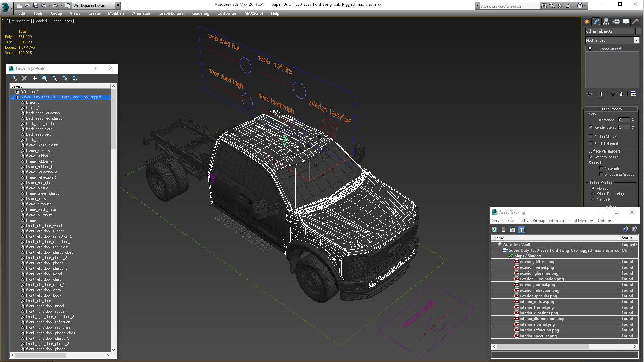Click object color swatch next to other_objects

click(638, 31)
